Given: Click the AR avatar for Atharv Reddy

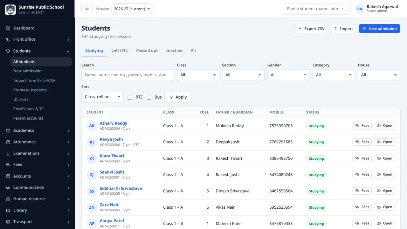Looking at the screenshot, I should [x=92, y=126].
